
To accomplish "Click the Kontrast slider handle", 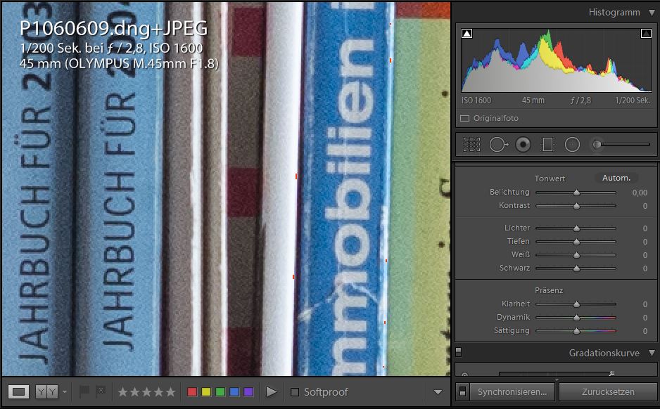I will [x=576, y=206].
